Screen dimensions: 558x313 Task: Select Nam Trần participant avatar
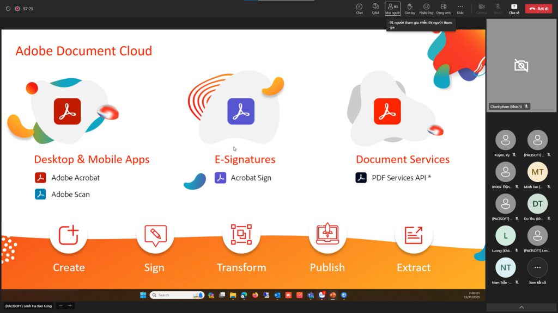pyautogui.click(x=505, y=267)
